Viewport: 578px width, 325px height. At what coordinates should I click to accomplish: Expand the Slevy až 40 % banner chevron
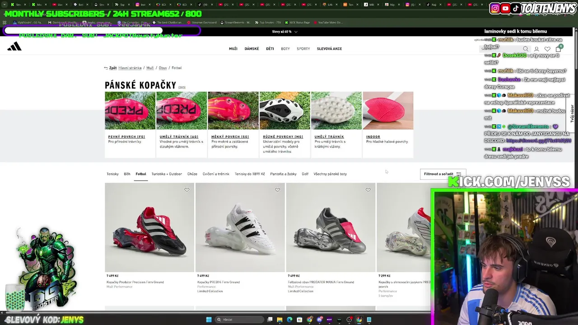click(296, 32)
